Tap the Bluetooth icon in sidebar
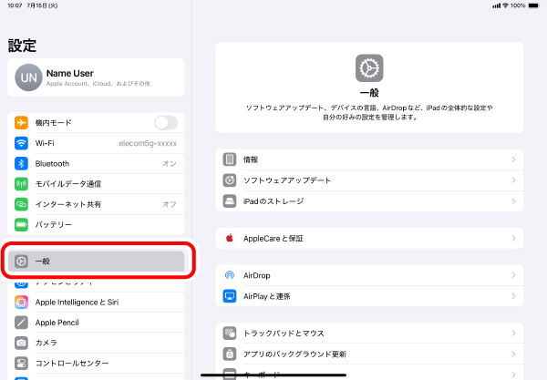The image size is (547, 380). pos(22,164)
